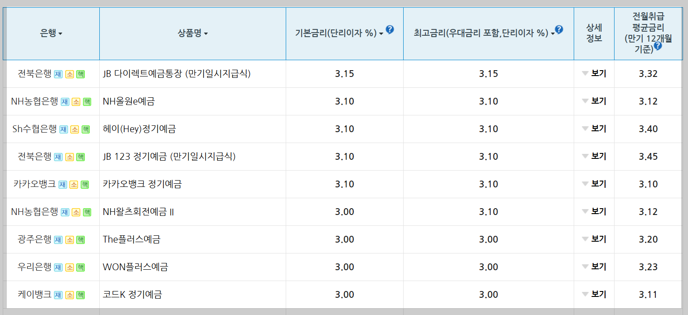Expand 보기 details for The플러스예금

pyautogui.click(x=594, y=239)
